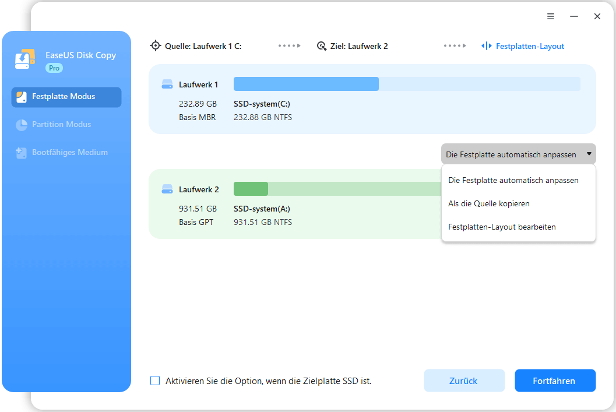
Task: Enable the SSD target option checkbox
Action: coord(155,381)
